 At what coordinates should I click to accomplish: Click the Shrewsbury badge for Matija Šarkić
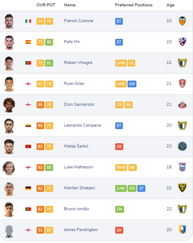(x=182, y=146)
